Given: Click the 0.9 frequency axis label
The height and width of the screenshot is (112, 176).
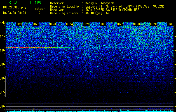Looking at the screenshot, I should tap(2, 64).
